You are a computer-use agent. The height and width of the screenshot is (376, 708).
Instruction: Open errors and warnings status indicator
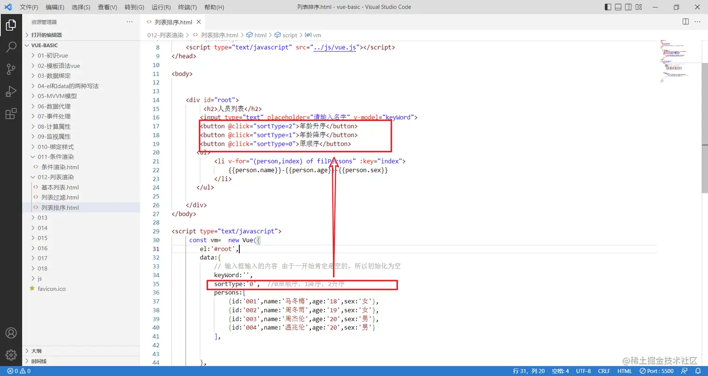click(19, 371)
